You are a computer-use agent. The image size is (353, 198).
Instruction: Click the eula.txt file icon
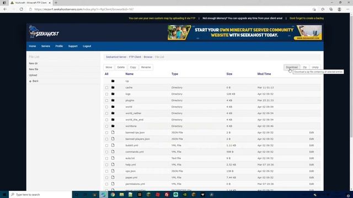pyautogui.click(x=113, y=158)
